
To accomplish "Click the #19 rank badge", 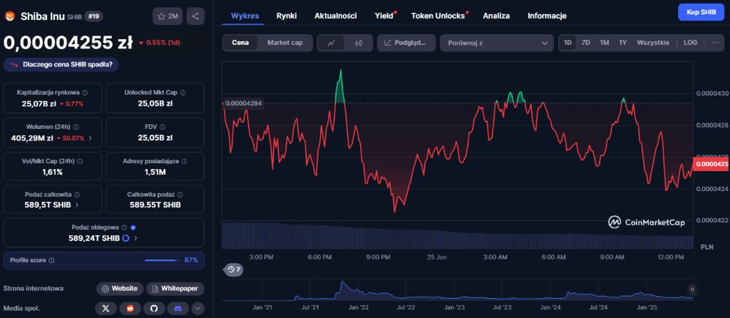I will pyautogui.click(x=94, y=16).
